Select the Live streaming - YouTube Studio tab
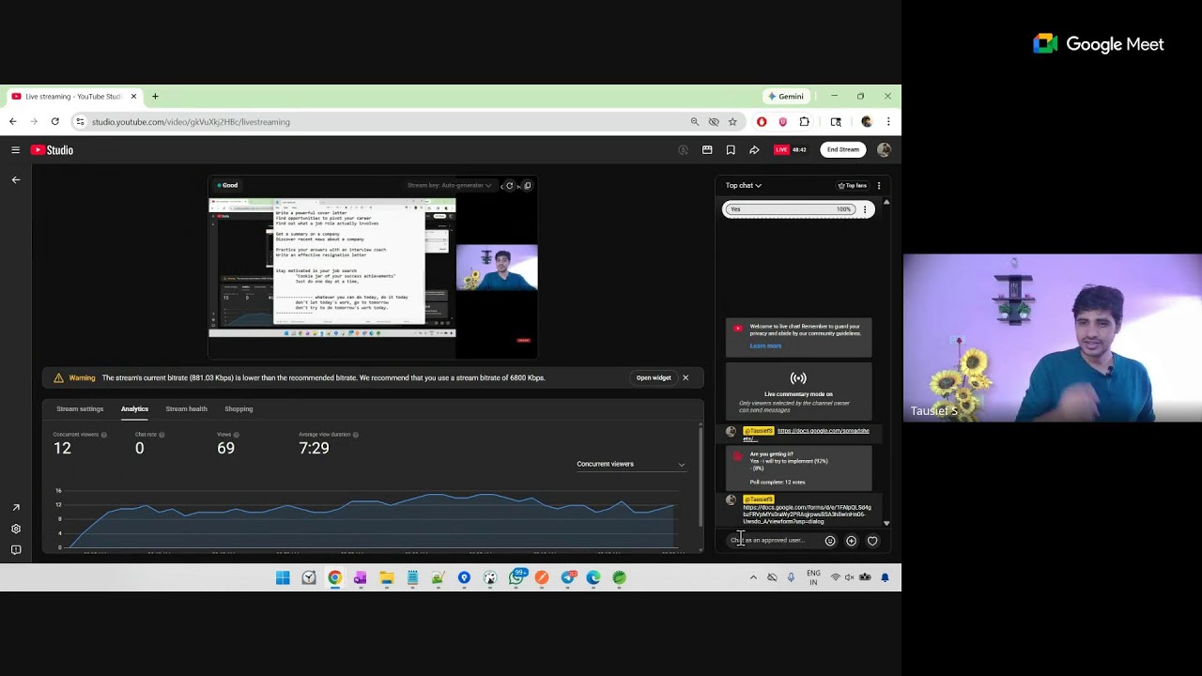The width and height of the screenshot is (1202, 676). 73,96
